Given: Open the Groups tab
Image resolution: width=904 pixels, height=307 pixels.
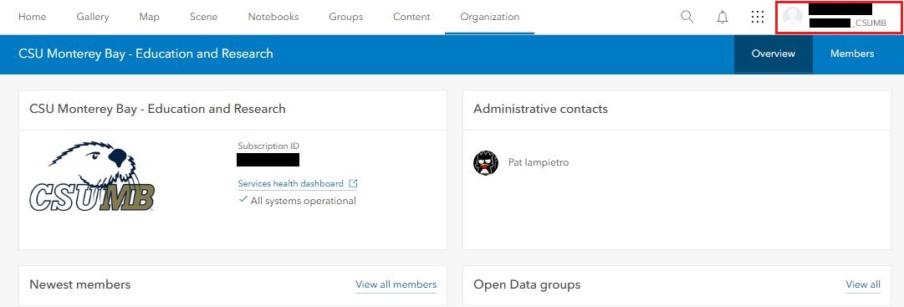Looking at the screenshot, I should [346, 17].
